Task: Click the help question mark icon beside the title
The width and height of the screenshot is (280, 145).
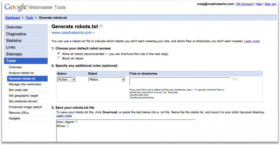Action: point(101,26)
